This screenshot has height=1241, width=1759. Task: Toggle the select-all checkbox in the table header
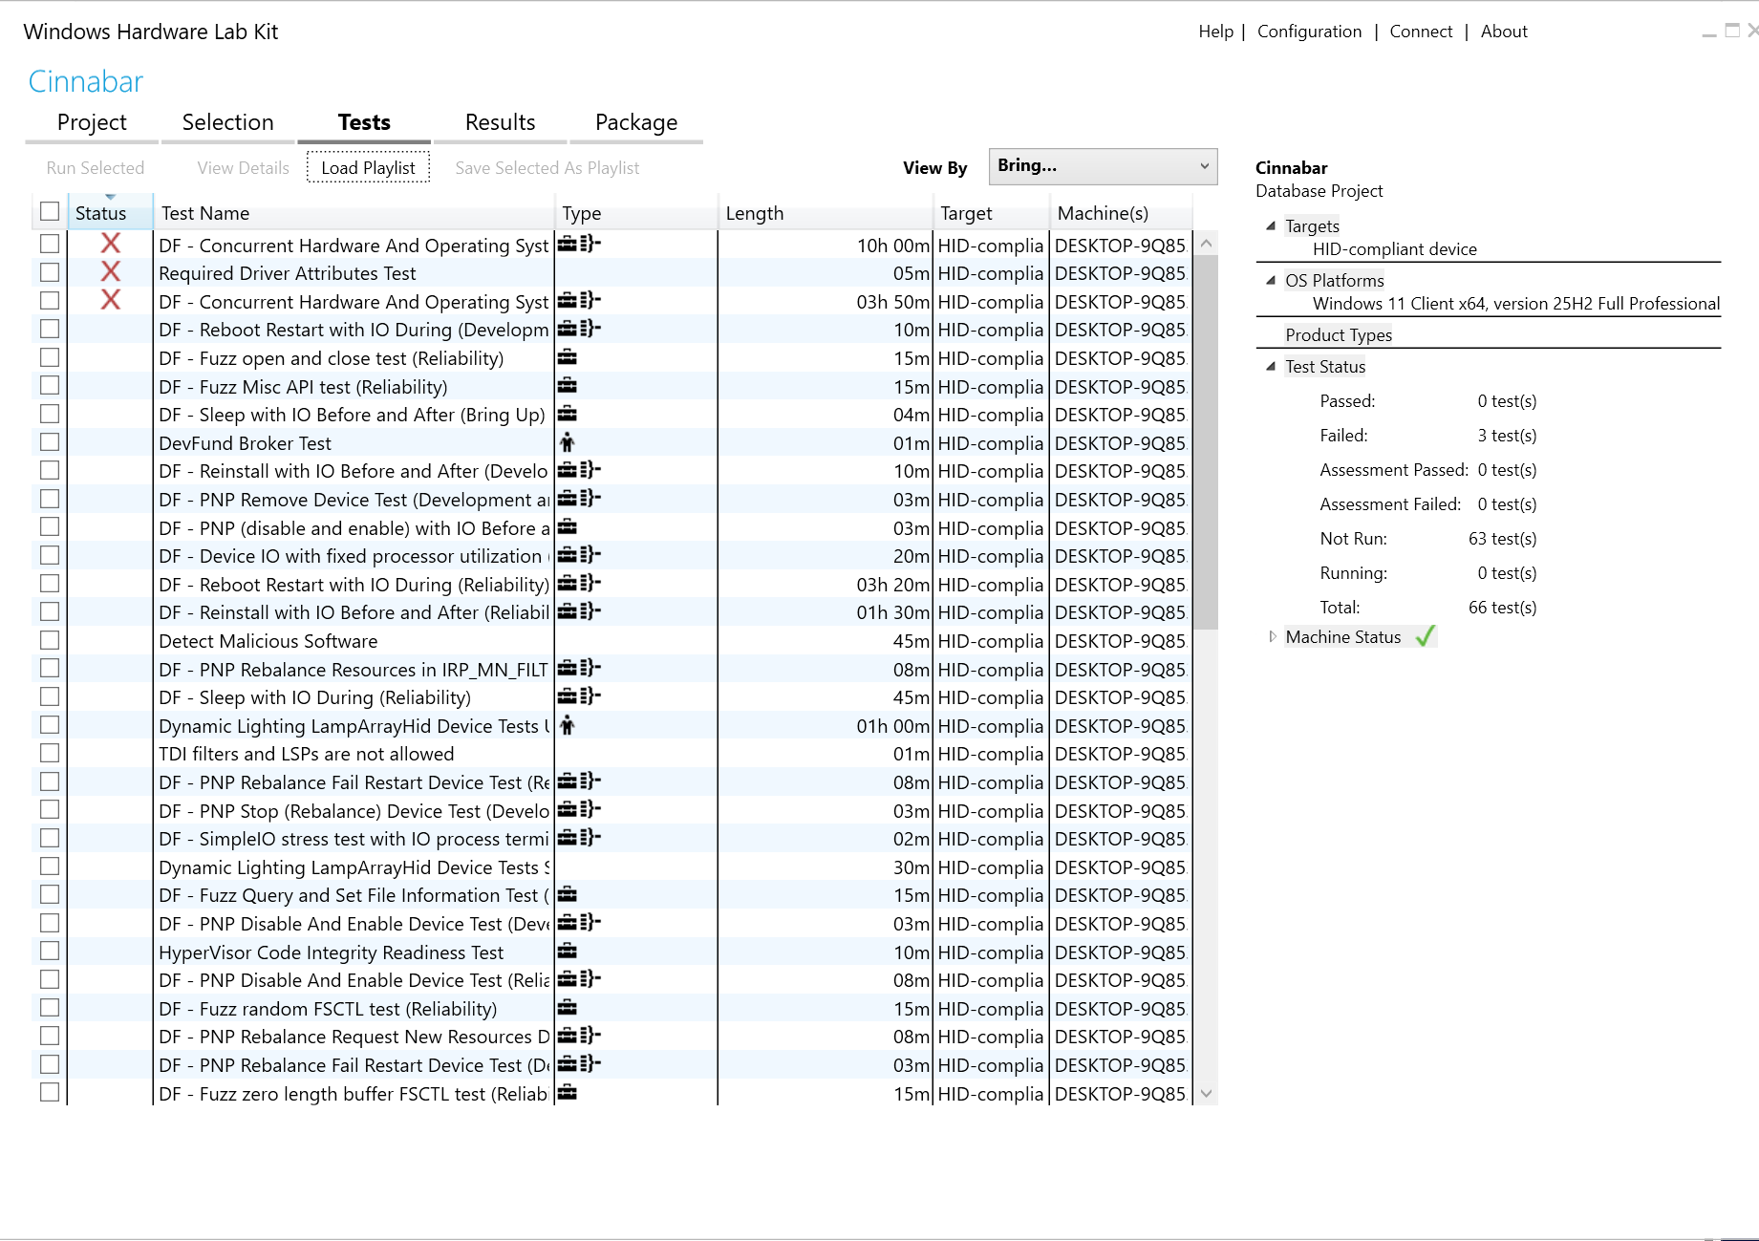tap(50, 211)
